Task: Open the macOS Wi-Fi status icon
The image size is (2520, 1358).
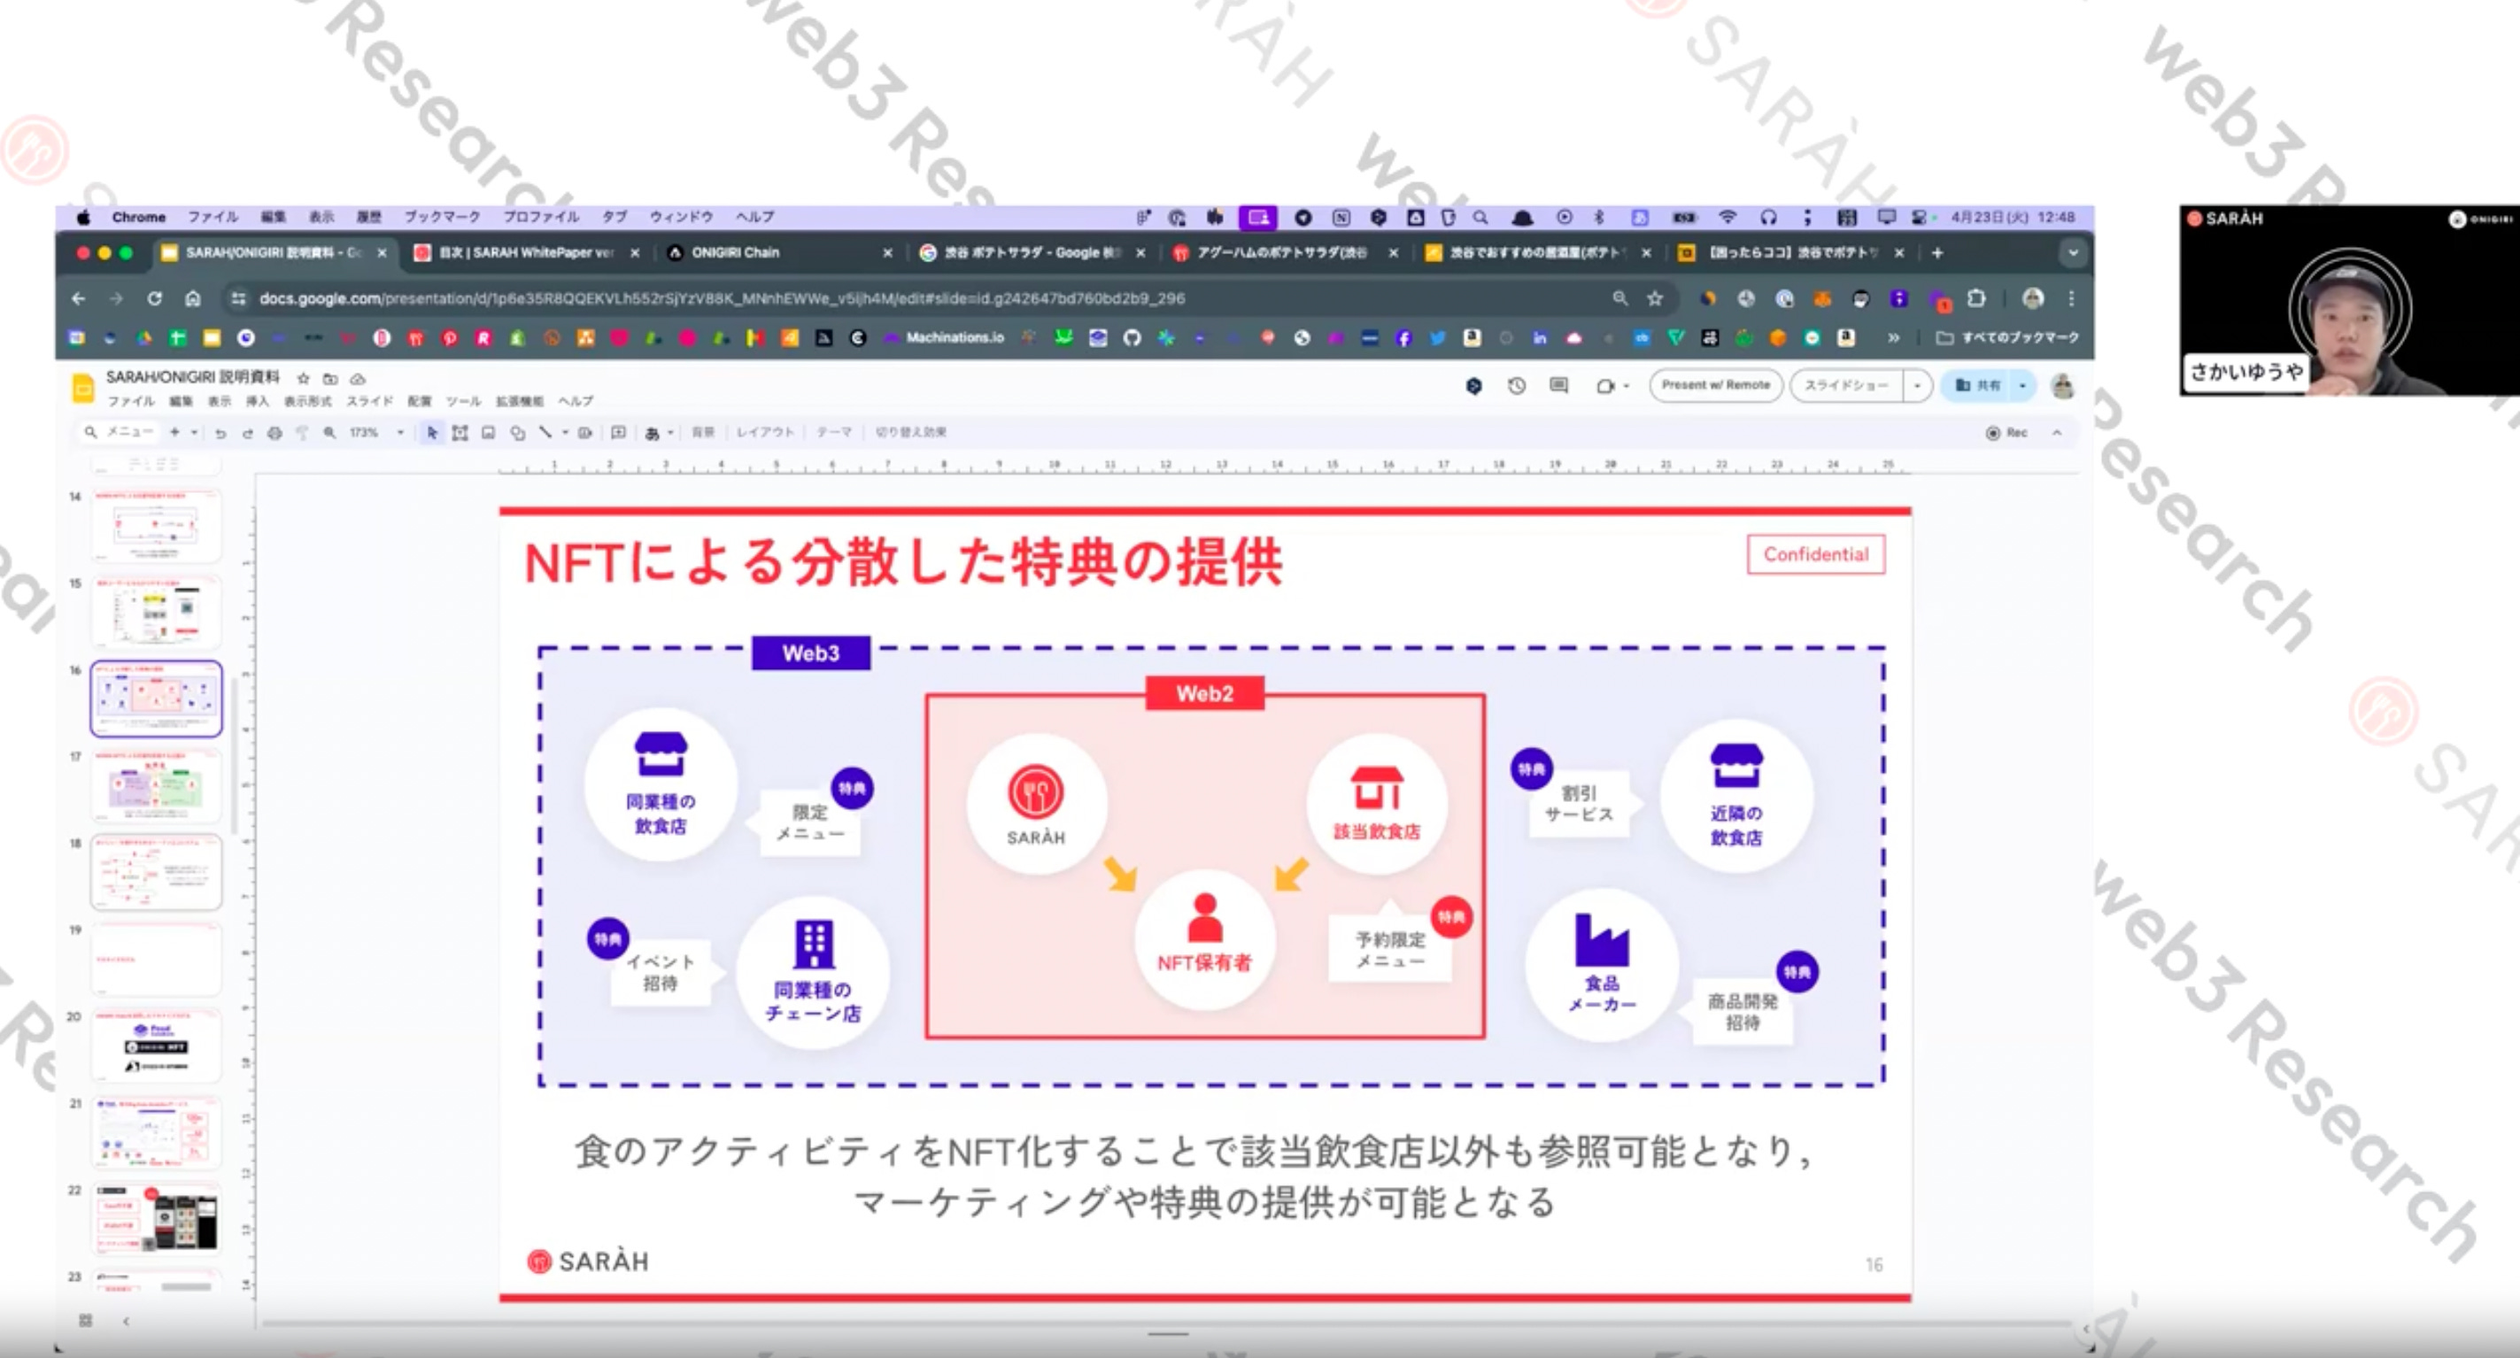Action: coord(1728,217)
